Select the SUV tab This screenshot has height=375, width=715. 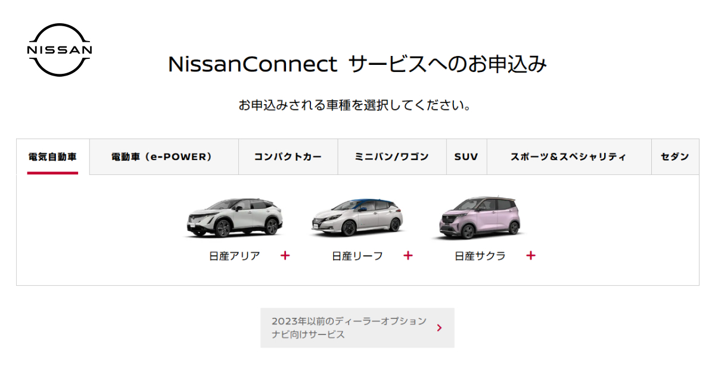pos(466,157)
